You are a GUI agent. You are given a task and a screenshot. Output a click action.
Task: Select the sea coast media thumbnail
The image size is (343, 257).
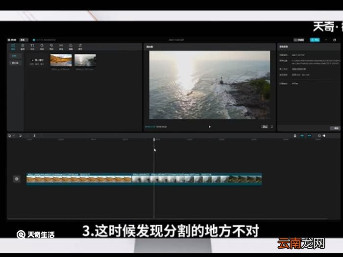click(x=85, y=60)
